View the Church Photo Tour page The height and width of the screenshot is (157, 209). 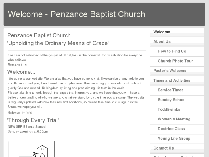click(x=175, y=61)
